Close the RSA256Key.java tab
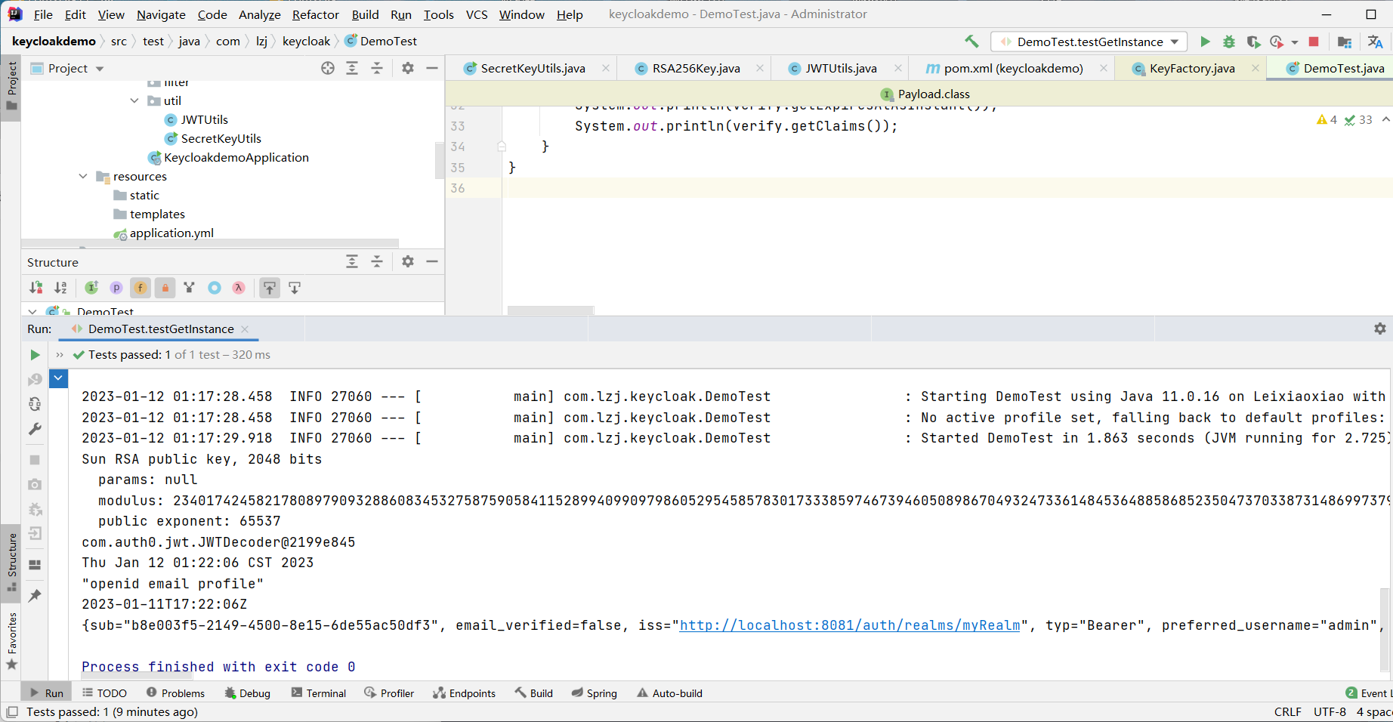The image size is (1393, 722). click(759, 68)
